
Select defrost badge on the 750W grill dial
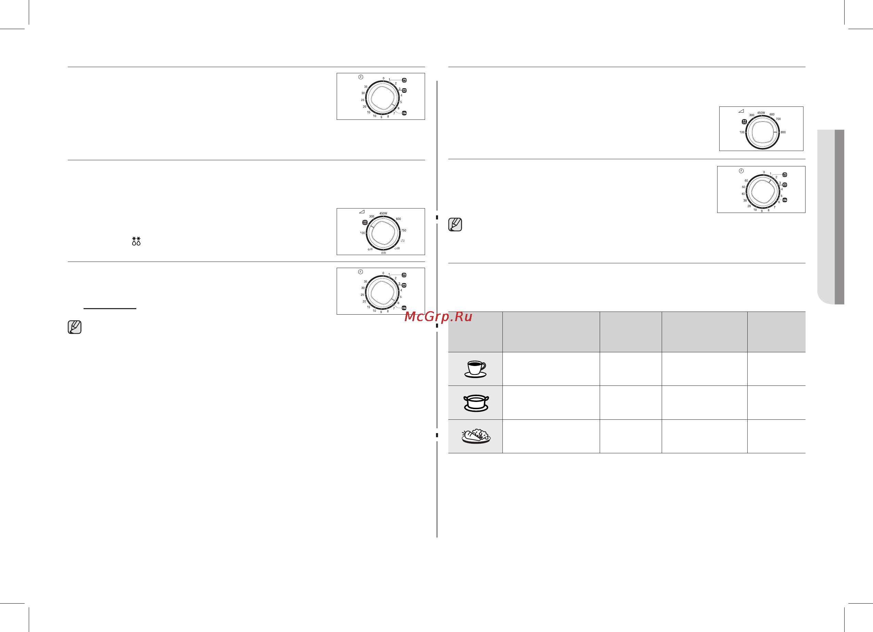364,223
